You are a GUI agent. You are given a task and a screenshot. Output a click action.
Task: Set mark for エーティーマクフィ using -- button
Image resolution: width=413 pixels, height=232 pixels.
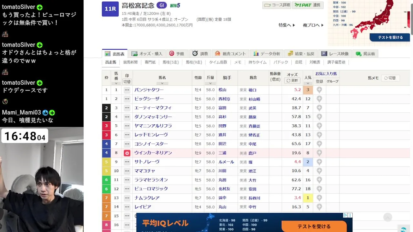click(127, 108)
